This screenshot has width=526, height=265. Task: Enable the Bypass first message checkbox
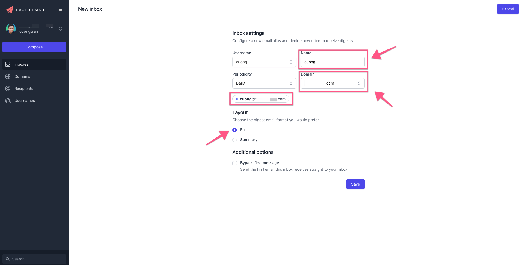235,163
